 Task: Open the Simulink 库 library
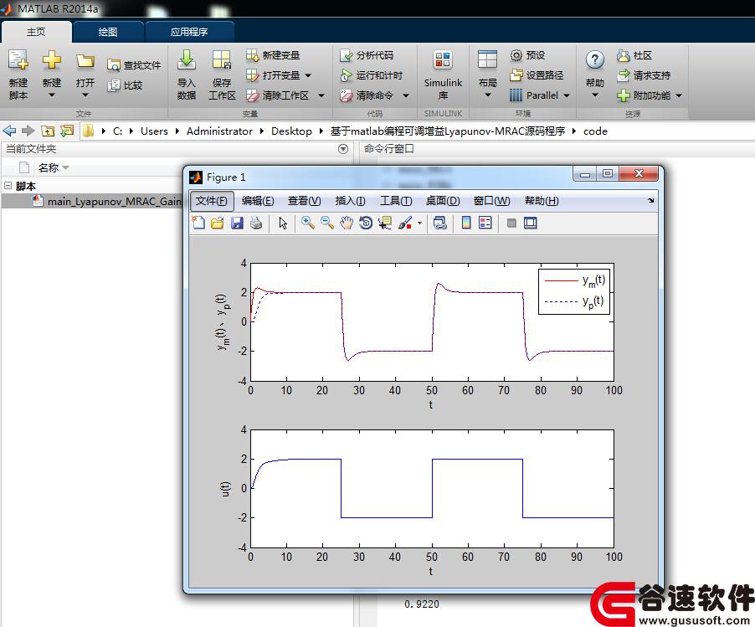[x=443, y=74]
